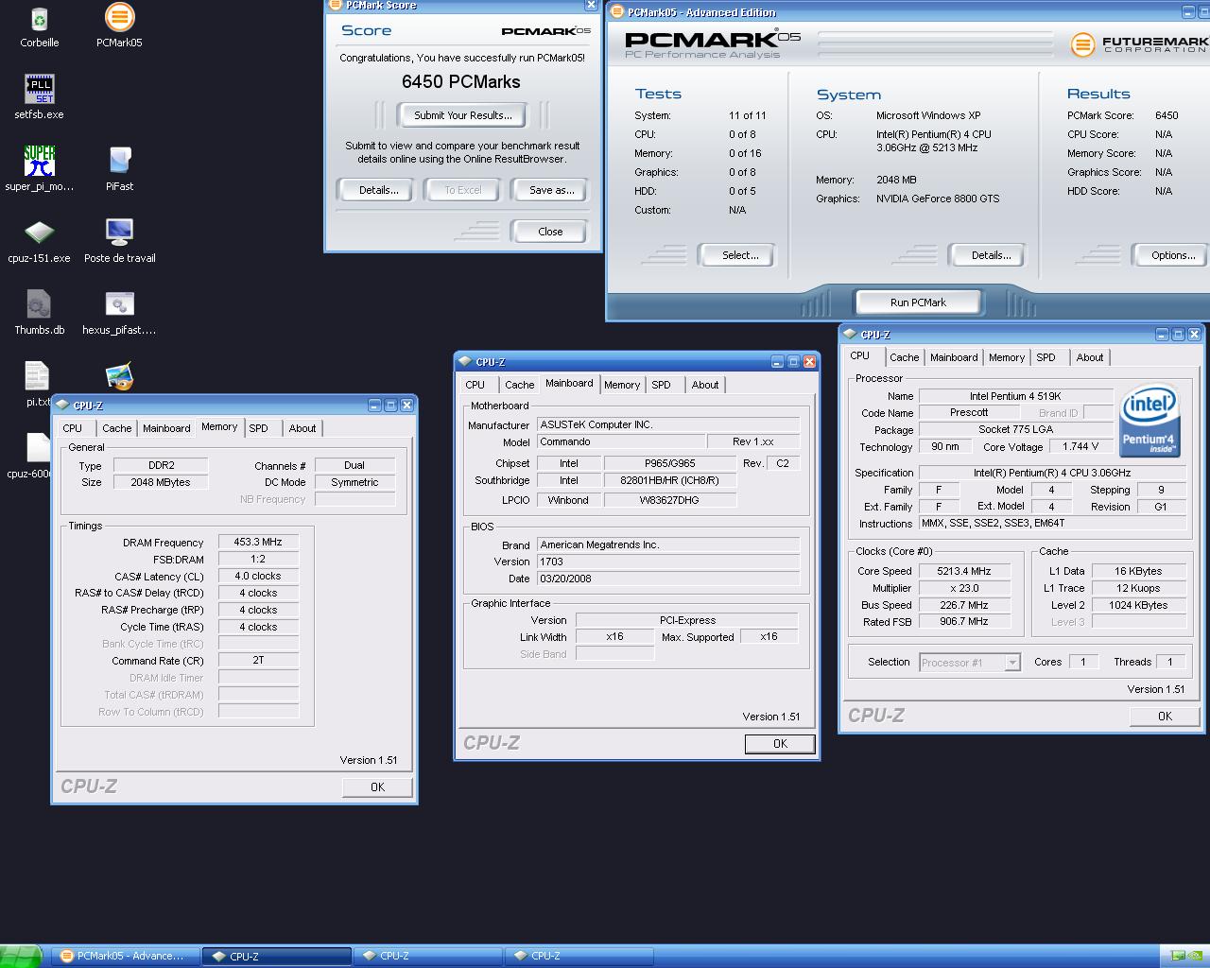Activate the first CPU-Z taskbar button
The height and width of the screenshot is (968, 1210).
(276, 956)
